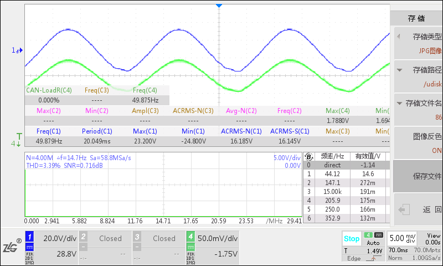Image resolution: width=443 pixels, height=266 pixels.
Task: Click the trigger level 1.49V value
Action: pyautogui.click(x=374, y=251)
